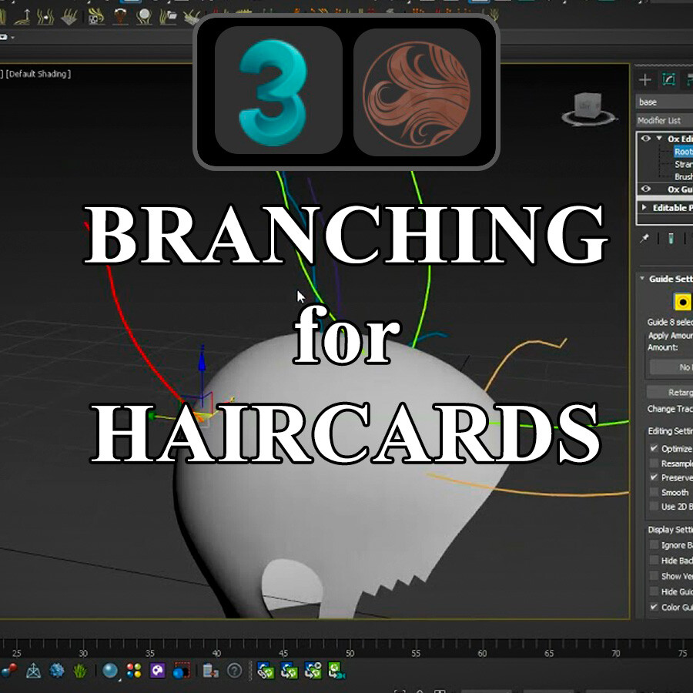This screenshot has width=693, height=693.
Task: Enable the Resample checkbox in Editing Settings
Action: coord(654,463)
